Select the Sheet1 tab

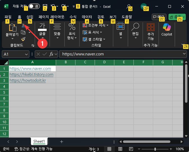39,141
